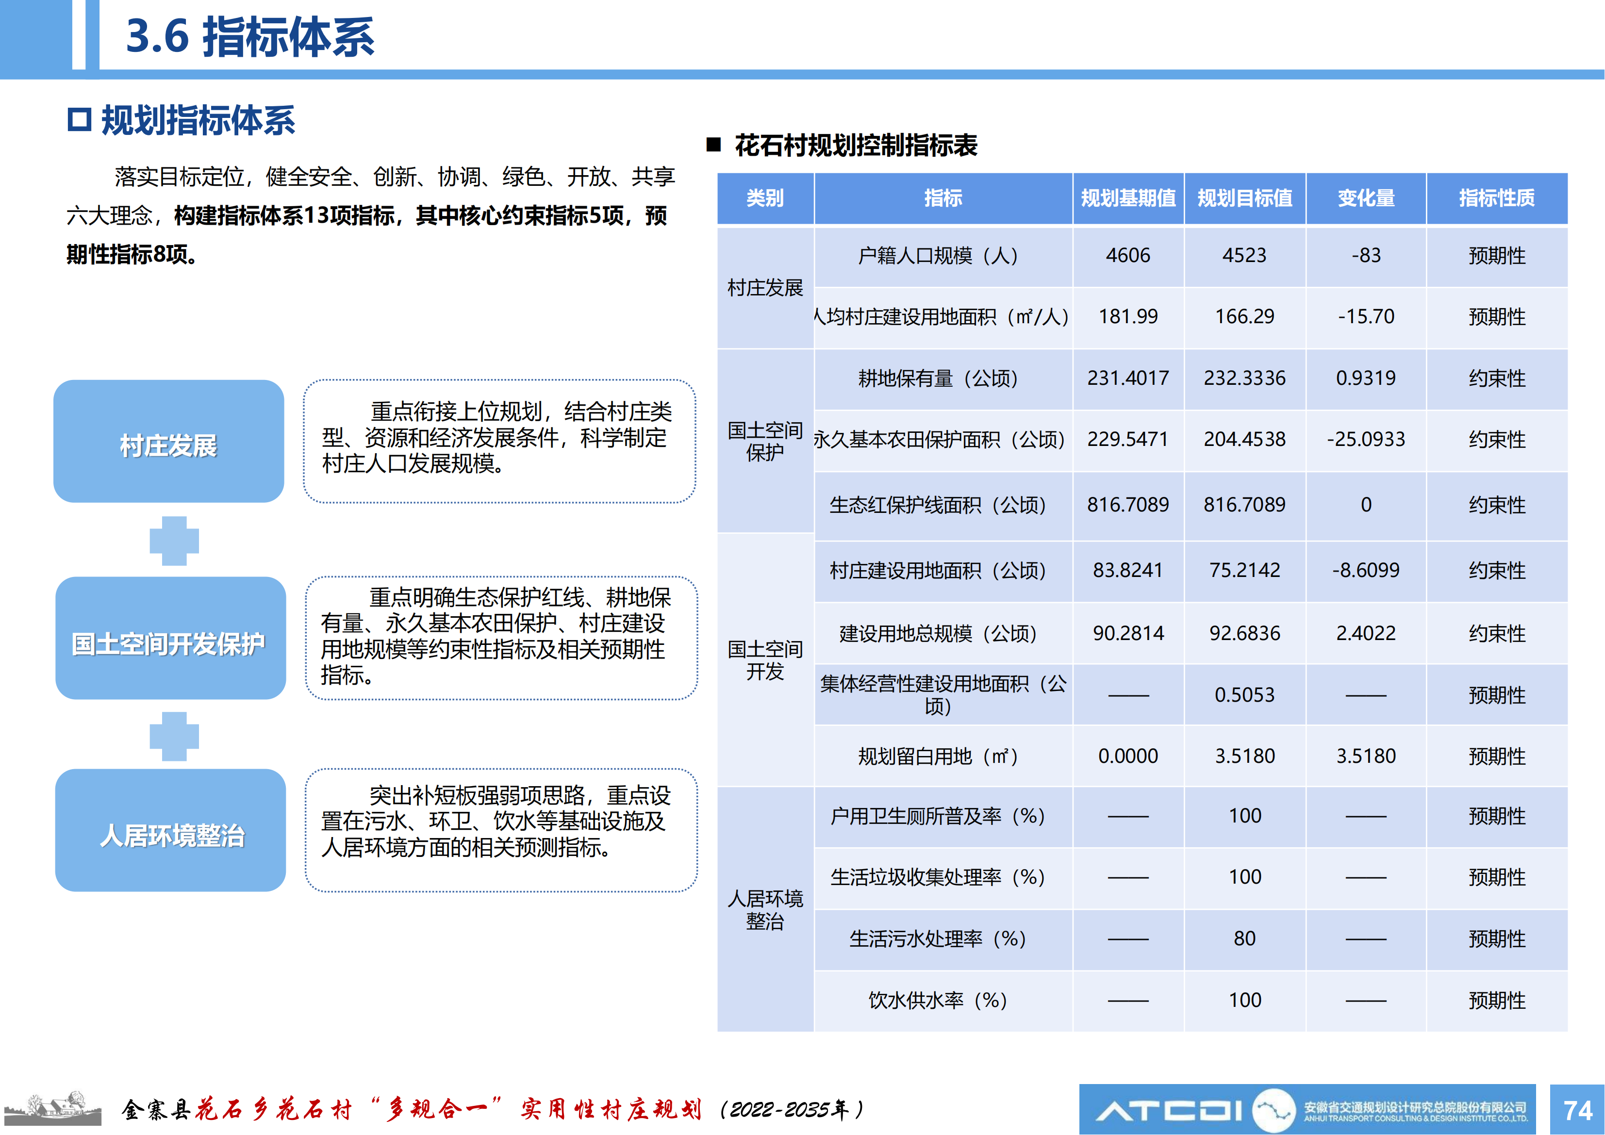Click the value 204.4538
Screen dimensions: 1605x1135
click(1244, 439)
